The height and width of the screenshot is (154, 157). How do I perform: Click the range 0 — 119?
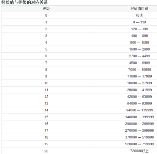[x=139, y=22]
